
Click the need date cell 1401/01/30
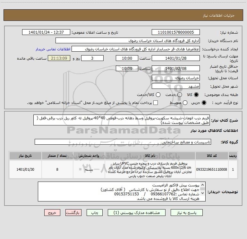pos(25,169)
